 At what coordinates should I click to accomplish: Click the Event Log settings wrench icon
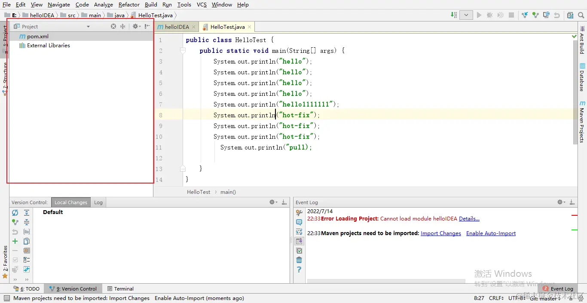pos(299,213)
